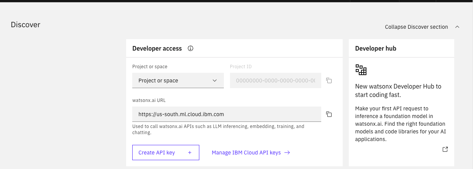Image resolution: width=473 pixels, height=169 pixels.
Task: Click the Developer access heading
Action: [x=157, y=48]
